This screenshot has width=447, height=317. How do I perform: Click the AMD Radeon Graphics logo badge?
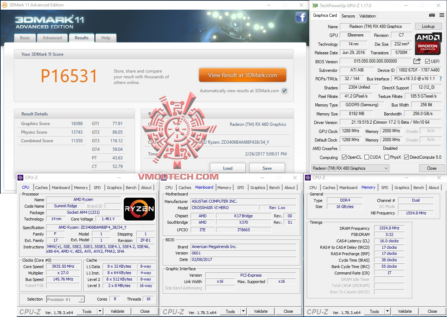point(428,44)
